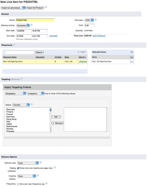Screen dimensions: 147x187
Task: Click the country list scrollbar thumb
Action: point(51,110)
